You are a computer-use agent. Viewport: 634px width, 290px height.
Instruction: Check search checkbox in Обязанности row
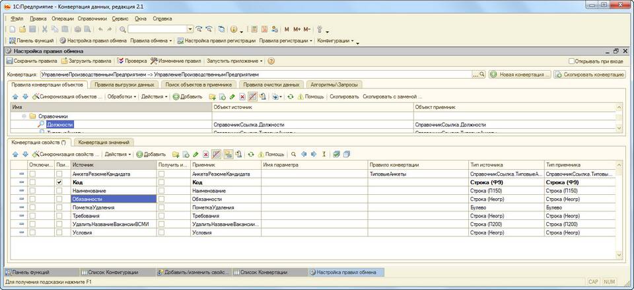coord(60,199)
